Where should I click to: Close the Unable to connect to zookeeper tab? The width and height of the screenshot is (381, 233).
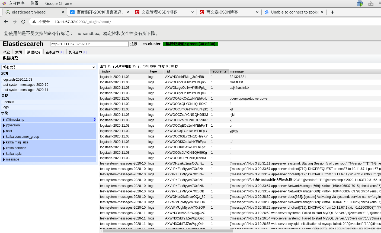coord(322,12)
